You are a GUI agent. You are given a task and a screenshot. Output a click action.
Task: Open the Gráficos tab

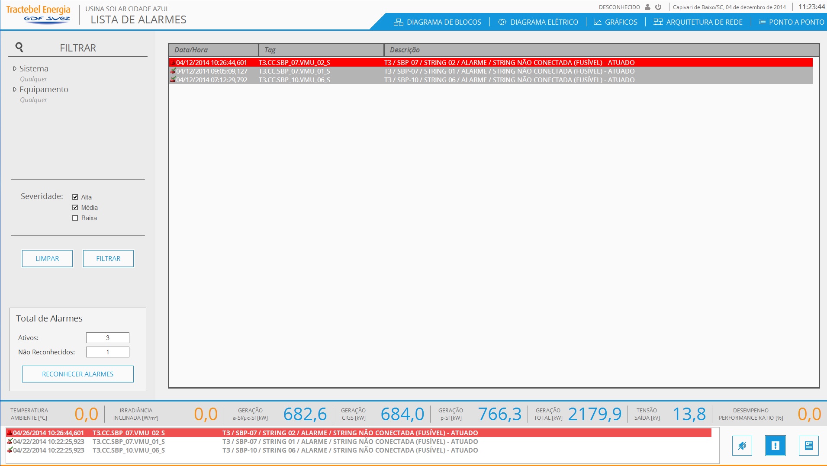(615, 22)
